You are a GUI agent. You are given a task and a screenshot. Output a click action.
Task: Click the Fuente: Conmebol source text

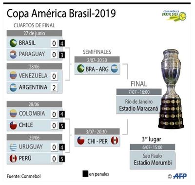(x=24, y=176)
